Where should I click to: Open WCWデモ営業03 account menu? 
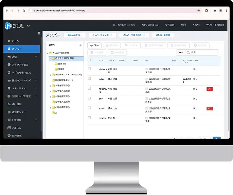[215, 25]
